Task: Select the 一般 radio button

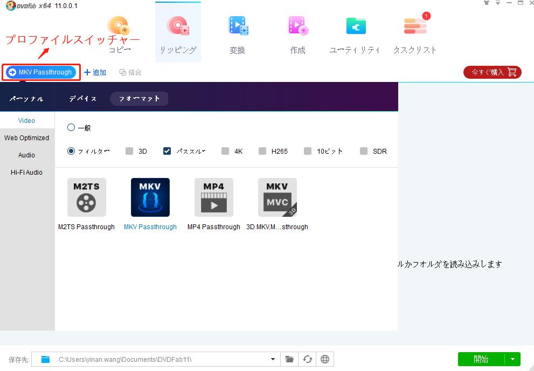Action: point(71,127)
